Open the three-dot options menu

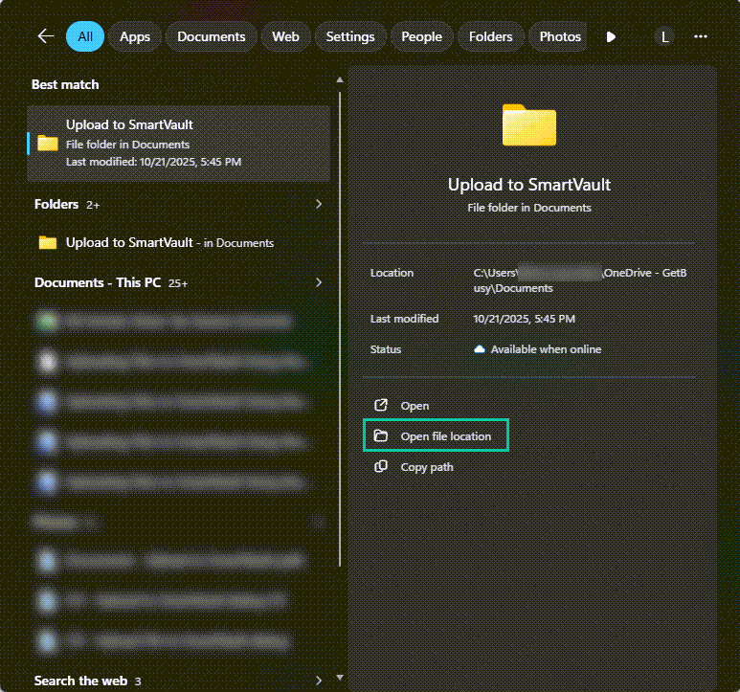(701, 36)
